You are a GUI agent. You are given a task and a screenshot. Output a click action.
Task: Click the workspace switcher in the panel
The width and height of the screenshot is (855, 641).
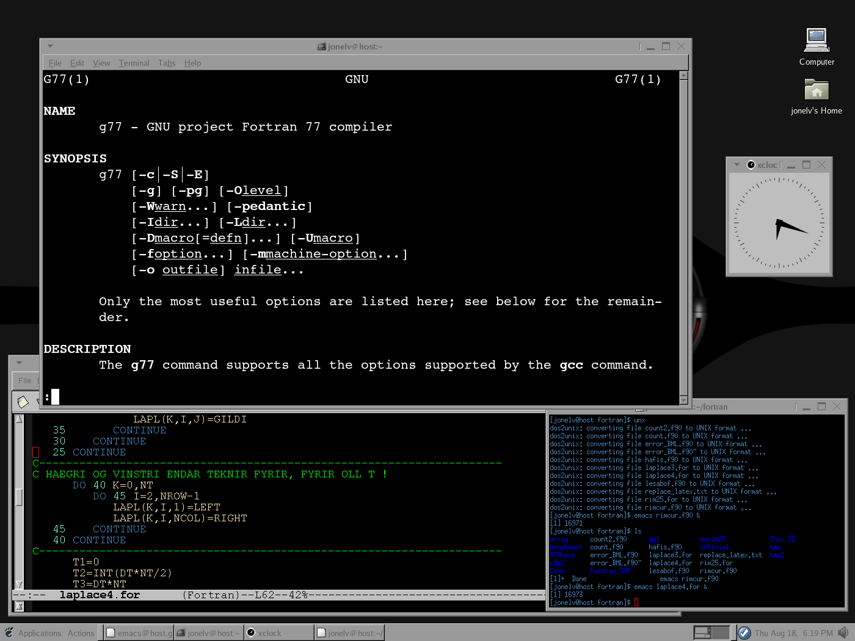(711, 632)
